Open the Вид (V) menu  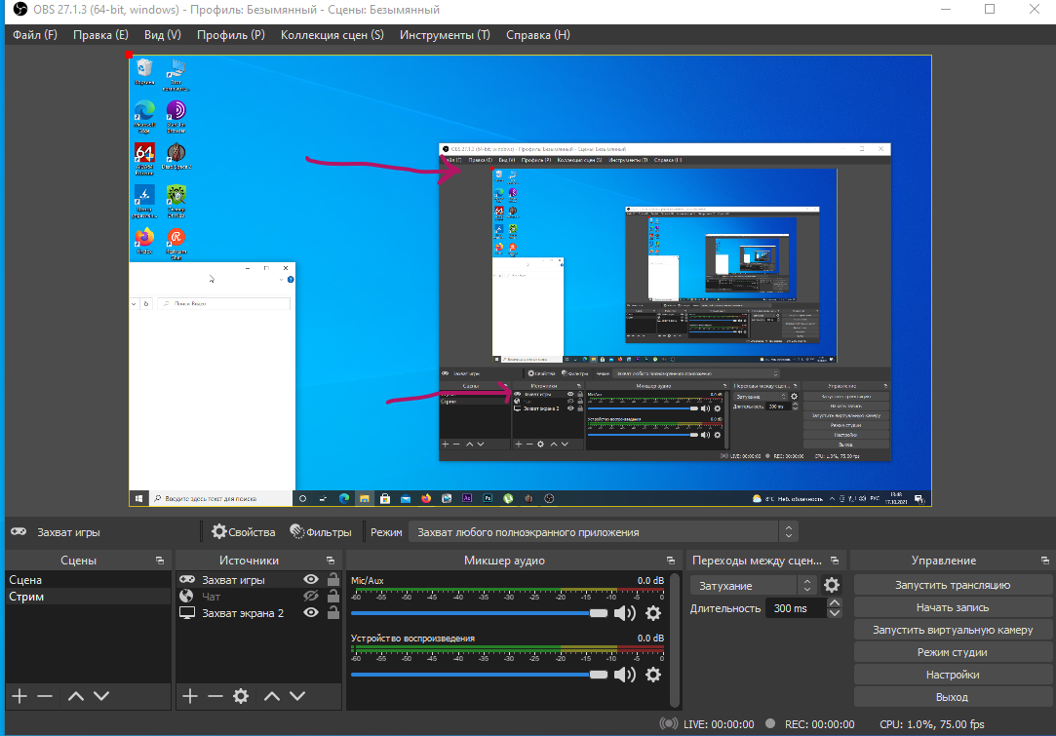tap(162, 35)
